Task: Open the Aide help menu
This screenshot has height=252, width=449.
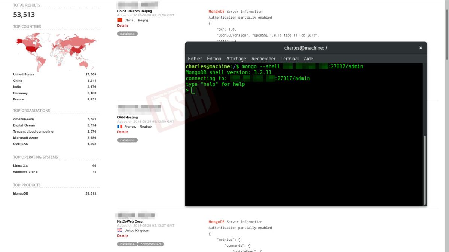Action: click(x=308, y=59)
